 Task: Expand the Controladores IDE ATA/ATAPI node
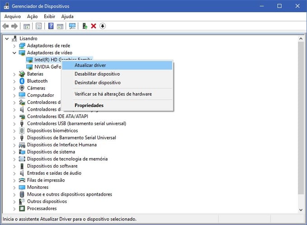[x=14, y=117]
